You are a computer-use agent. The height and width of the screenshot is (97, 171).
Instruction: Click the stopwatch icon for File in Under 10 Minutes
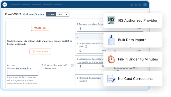point(111,59)
